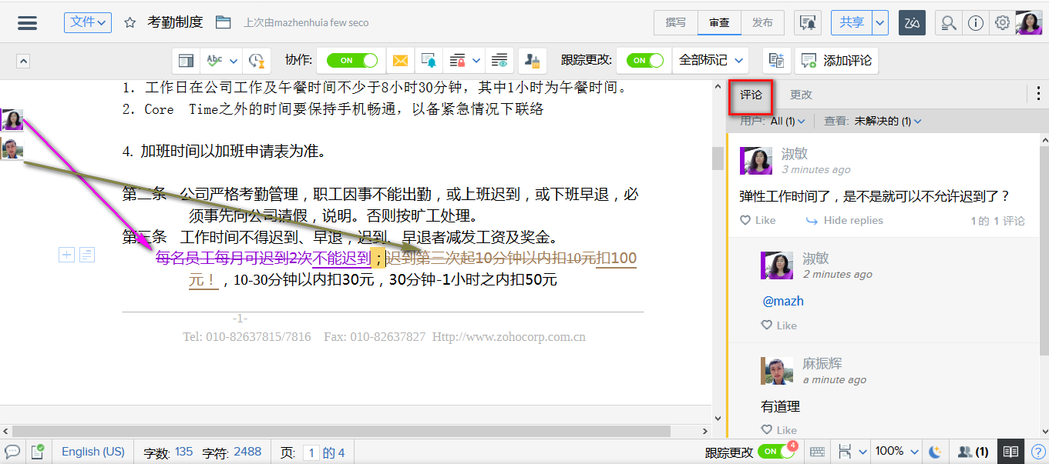This screenshot has width=1049, height=464.
Task: Open document version history
Action: (257, 59)
